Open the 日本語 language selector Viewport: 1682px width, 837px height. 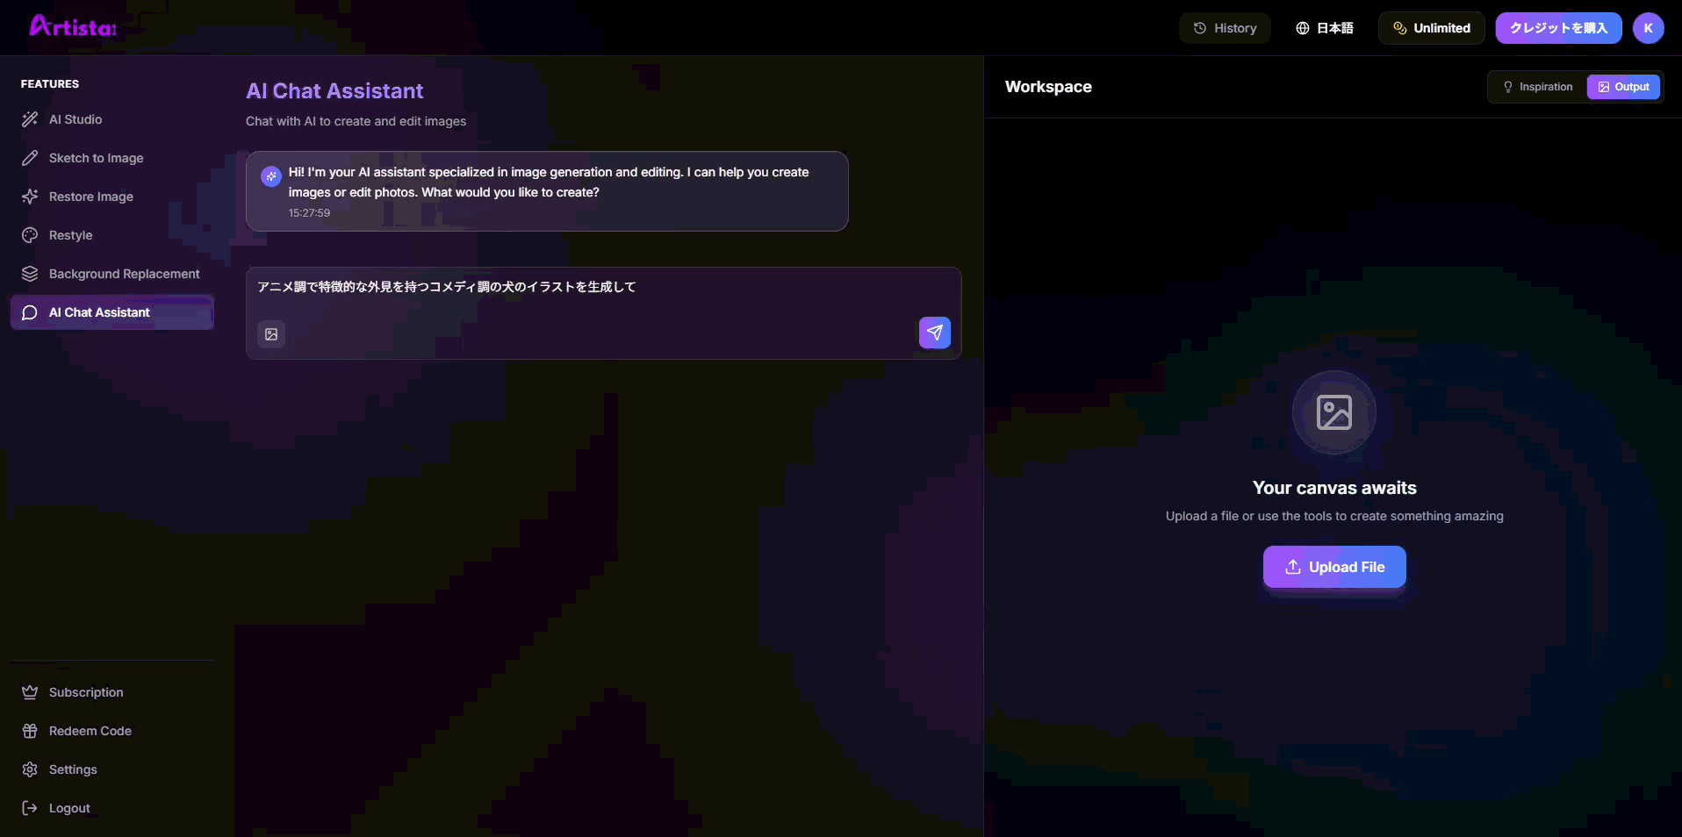1325,28
